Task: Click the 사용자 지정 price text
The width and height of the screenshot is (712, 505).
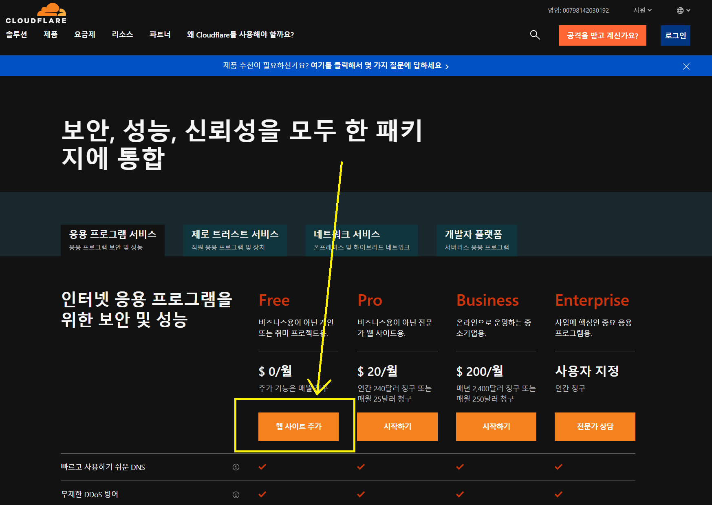Action: (587, 371)
